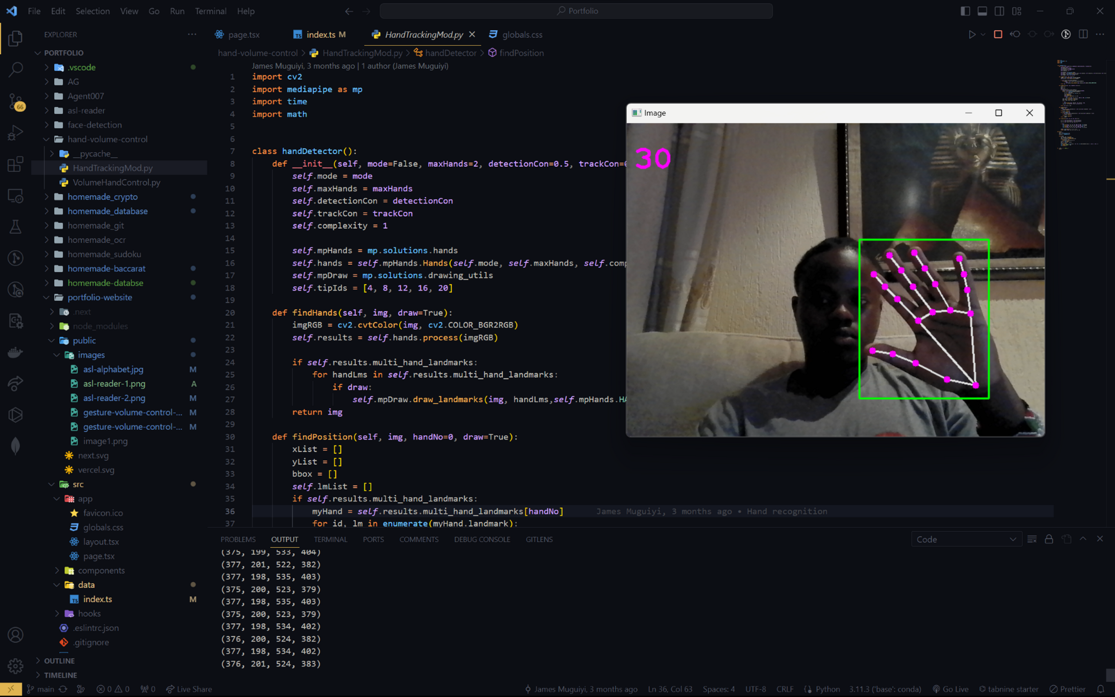Switch to the GITLENS panel tab

coord(539,539)
